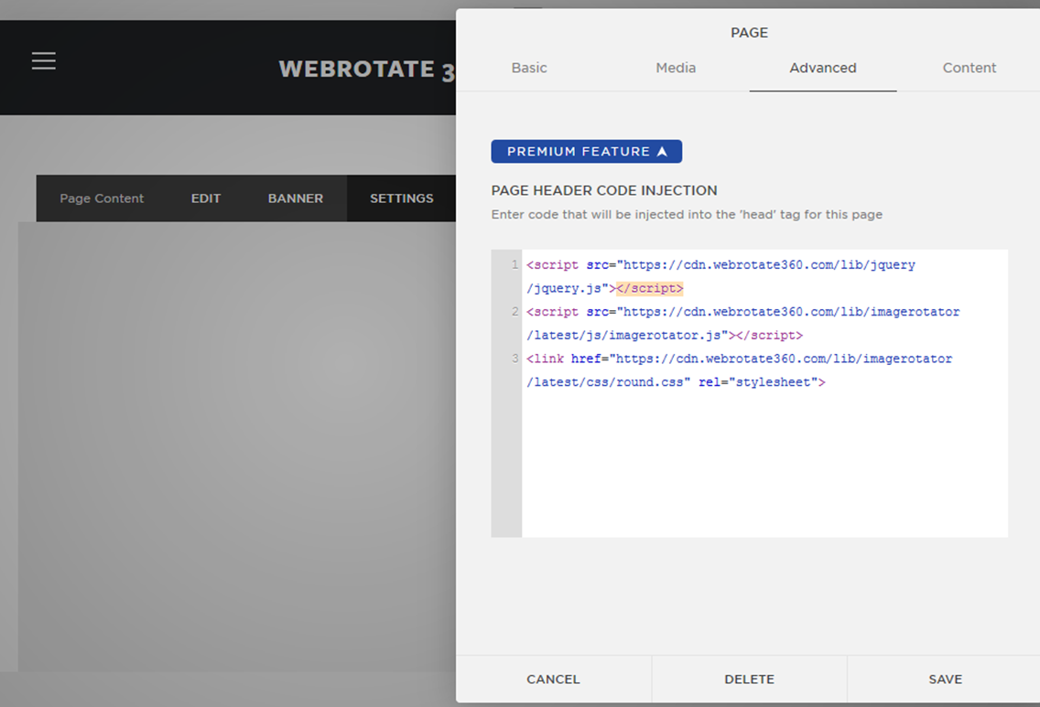Save the page settings
The width and height of the screenshot is (1040, 707).
[x=945, y=680]
